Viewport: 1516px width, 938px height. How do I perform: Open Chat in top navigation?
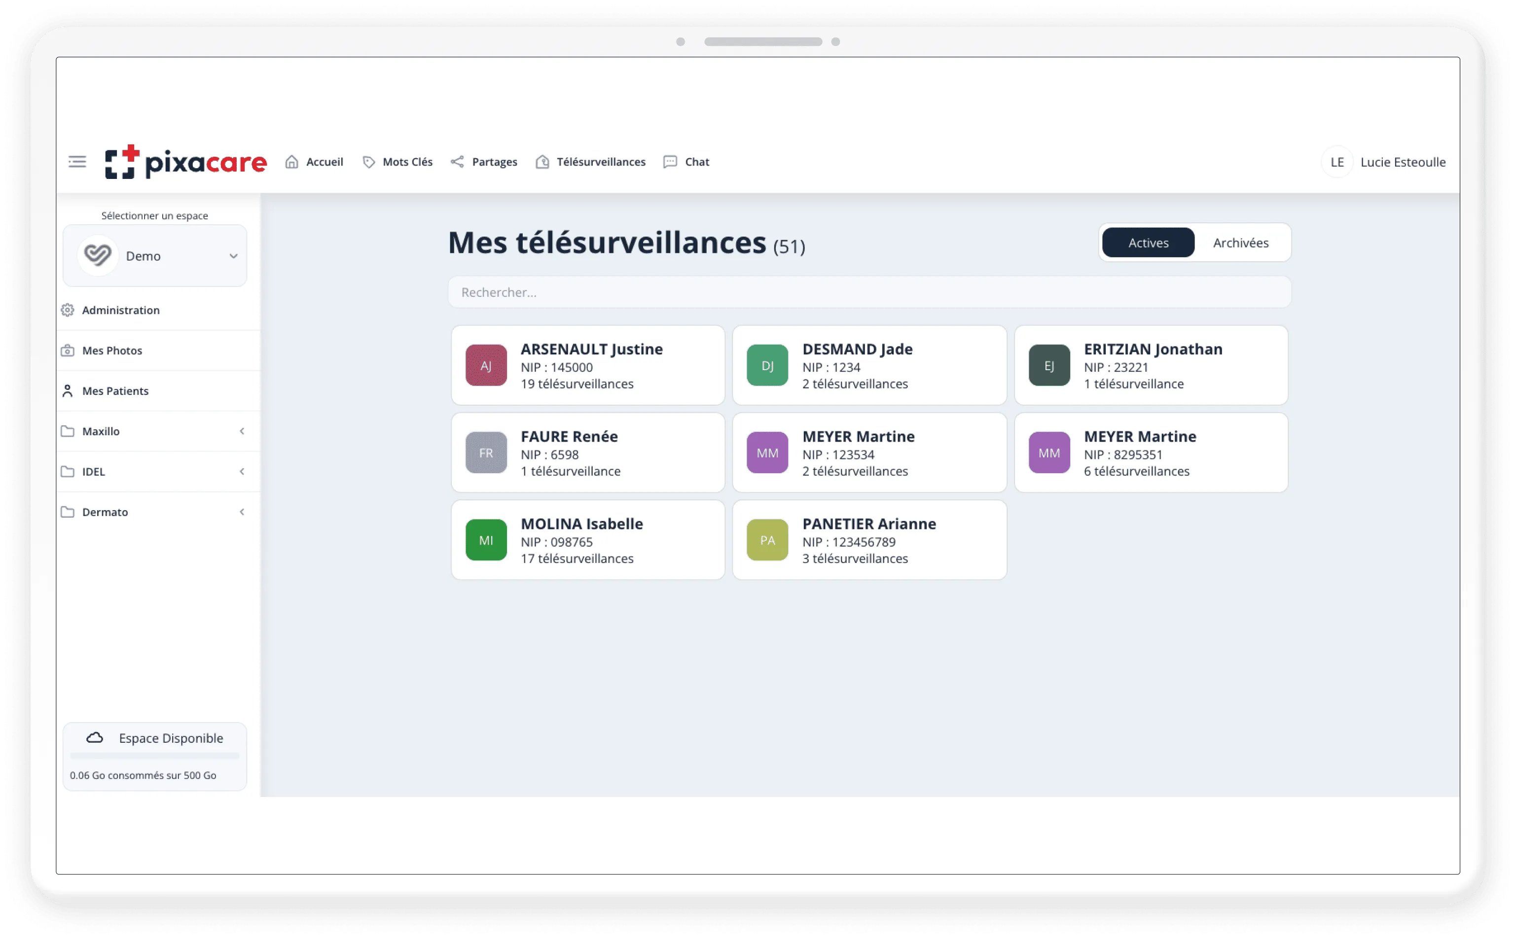(697, 162)
